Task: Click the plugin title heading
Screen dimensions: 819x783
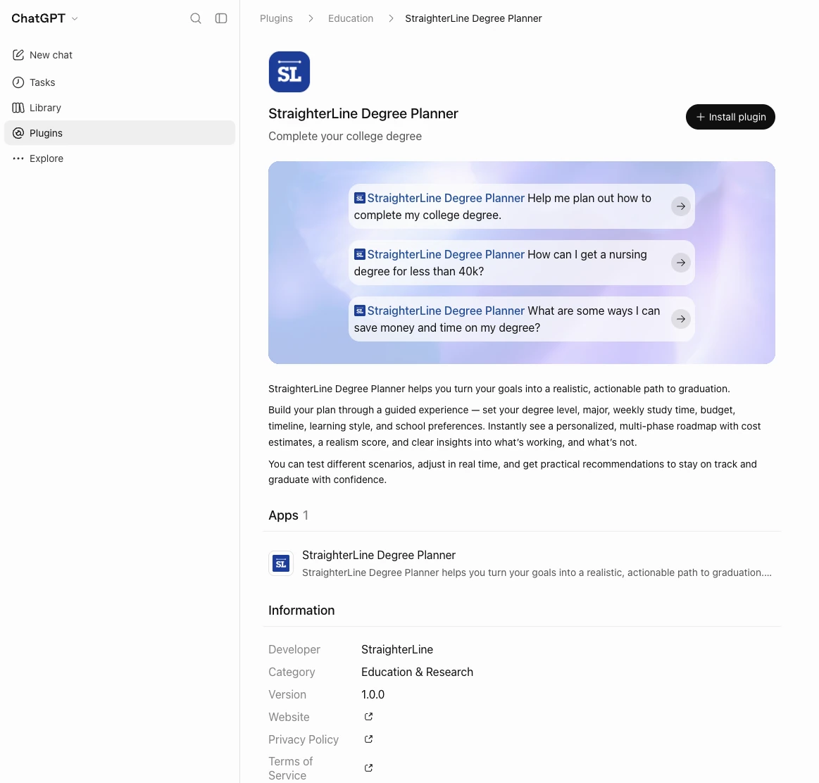Action: click(363, 113)
